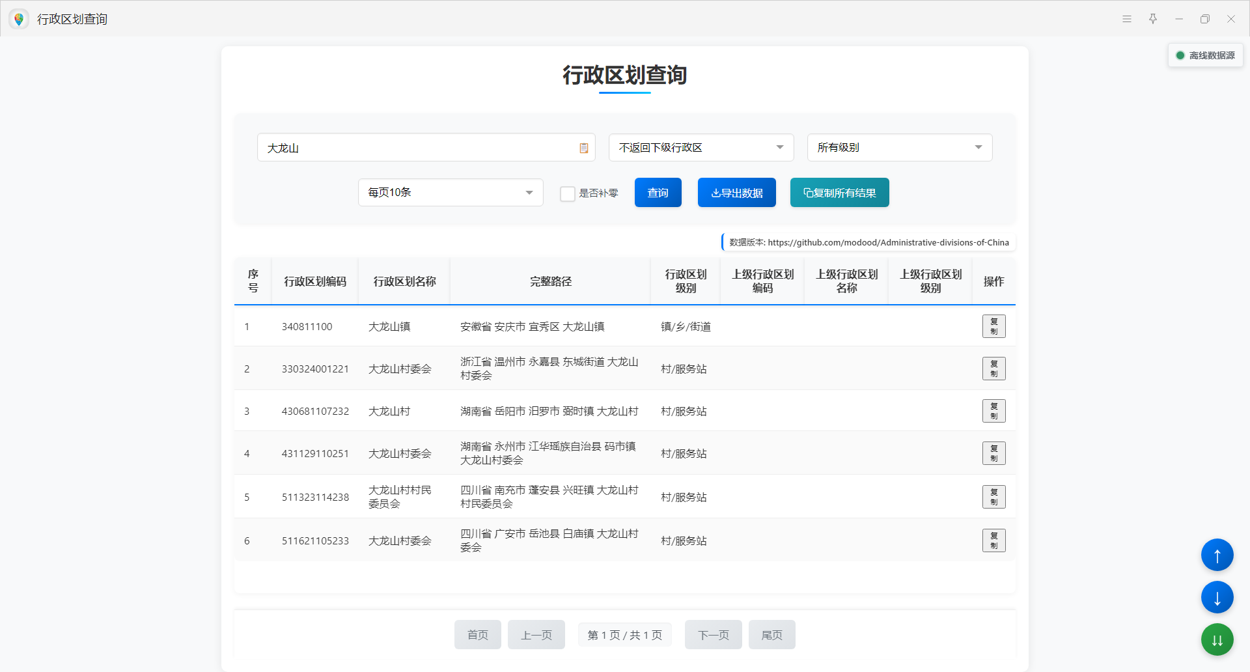Select code cell 431129110251

315,453
